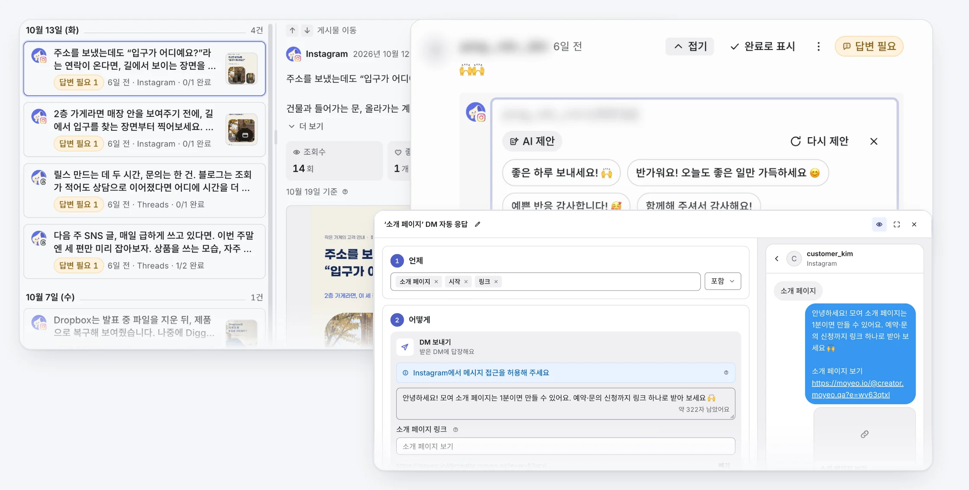Viewport: 969px width, 490px height.
Task: Open the Threads post '릴스 만드는 데 두 시간'
Action: pos(144,190)
